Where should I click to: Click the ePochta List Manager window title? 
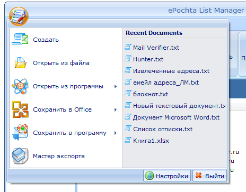(x=206, y=11)
